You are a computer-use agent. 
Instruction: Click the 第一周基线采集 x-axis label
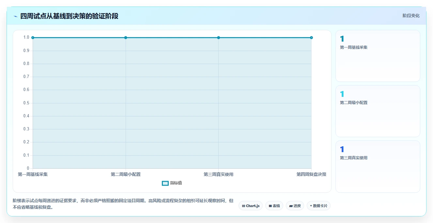(33, 175)
